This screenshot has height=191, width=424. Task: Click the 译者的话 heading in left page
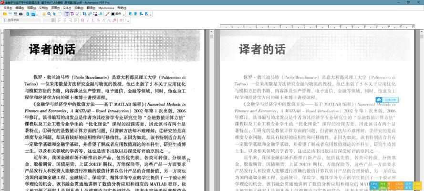click(52, 50)
